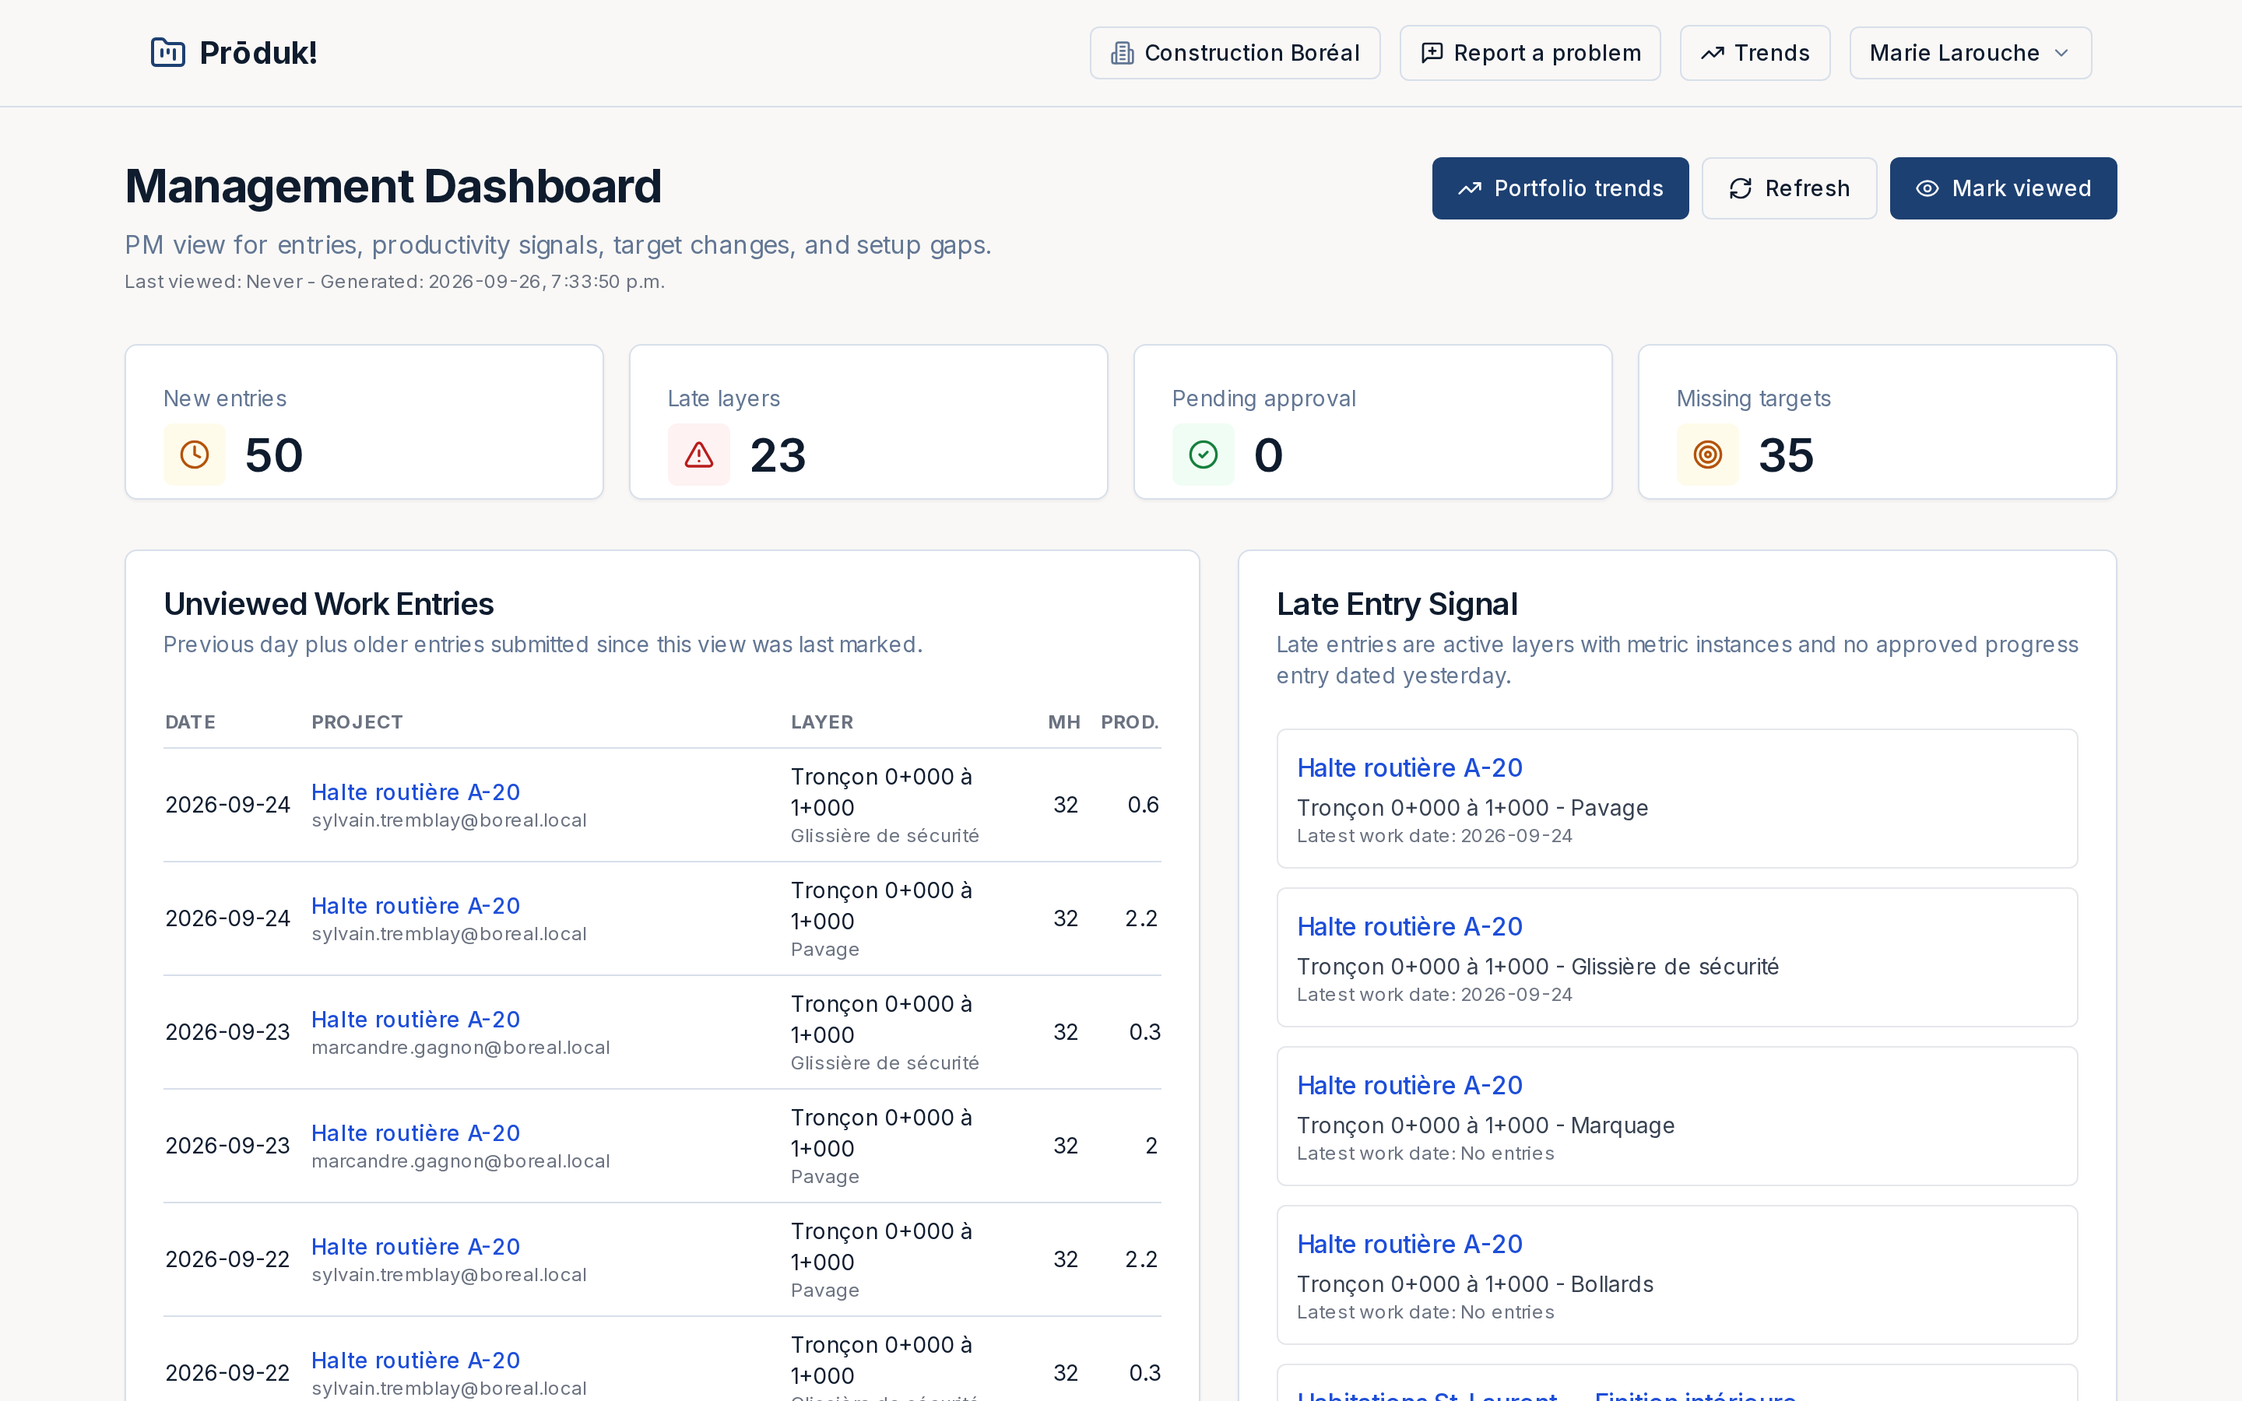The image size is (2242, 1401).
Task: Click the PROD. column header
Action: (x=1130, y=723)
